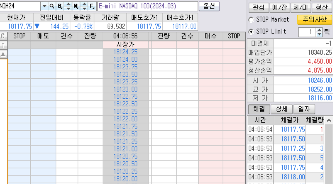Switch to the 체결 tab
This screenshot has height=184, width=333.
259,109
